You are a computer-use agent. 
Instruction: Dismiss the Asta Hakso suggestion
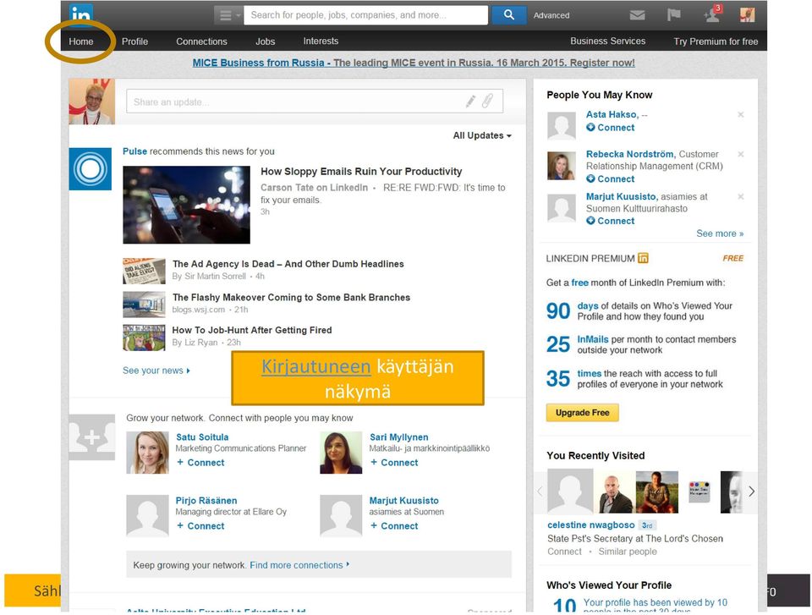coord(741,114)
